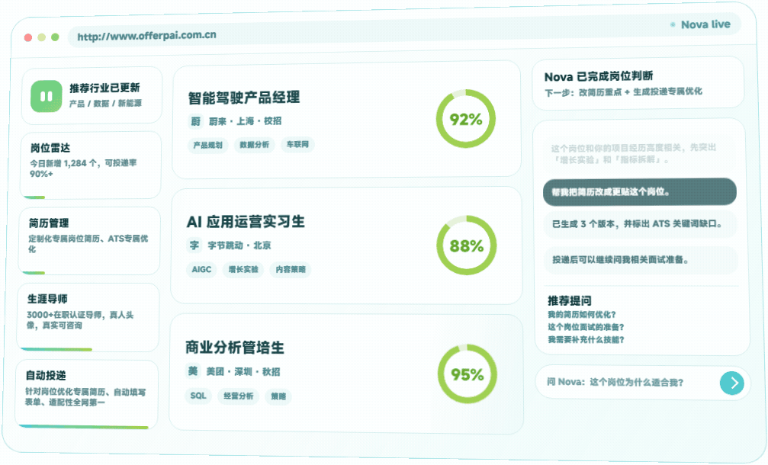
Task: Click the dark 帮我把简历改成更贴这个岗位 message bubble
Action: 640,192
